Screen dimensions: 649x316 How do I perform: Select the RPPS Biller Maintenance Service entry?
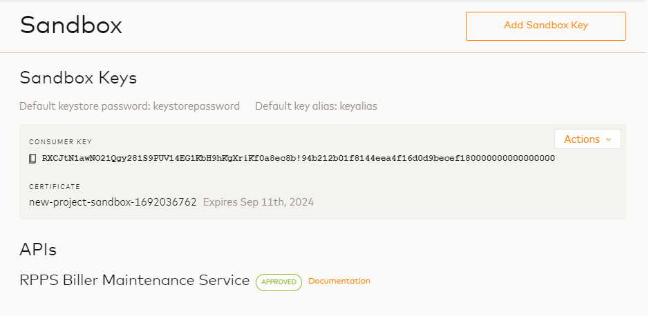click(x=135, y=280)
